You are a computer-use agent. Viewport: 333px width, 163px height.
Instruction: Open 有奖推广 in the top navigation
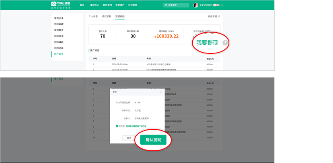(119, 5)
